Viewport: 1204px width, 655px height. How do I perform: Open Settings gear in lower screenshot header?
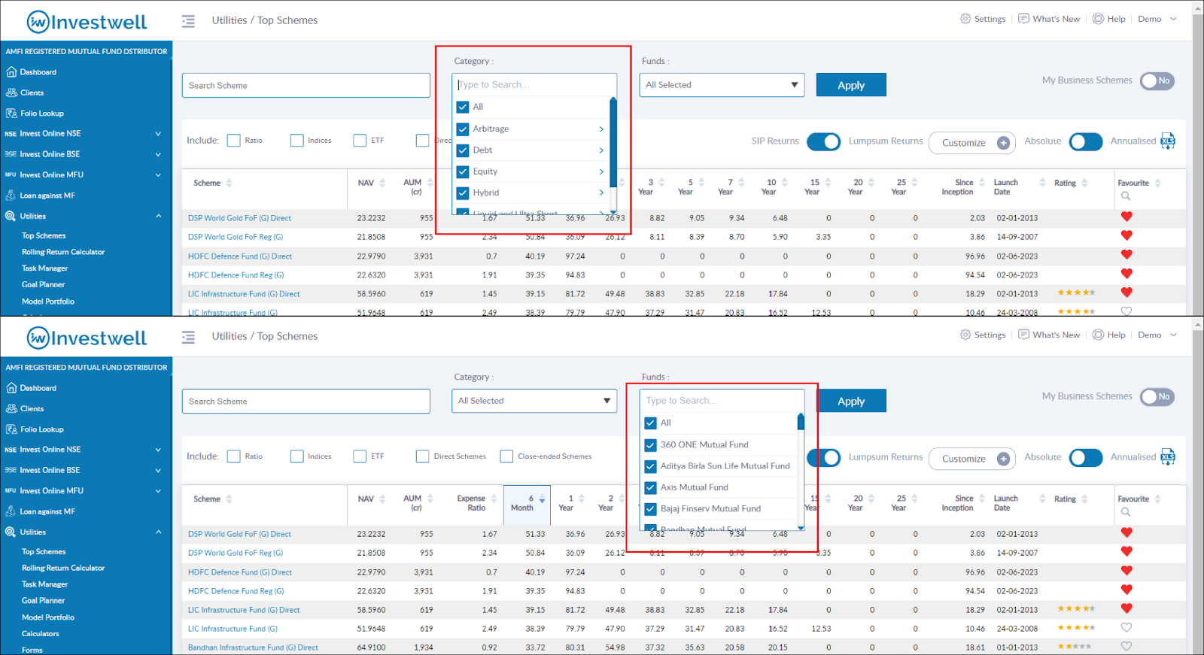pyautogui.click(x=983, y=335)
